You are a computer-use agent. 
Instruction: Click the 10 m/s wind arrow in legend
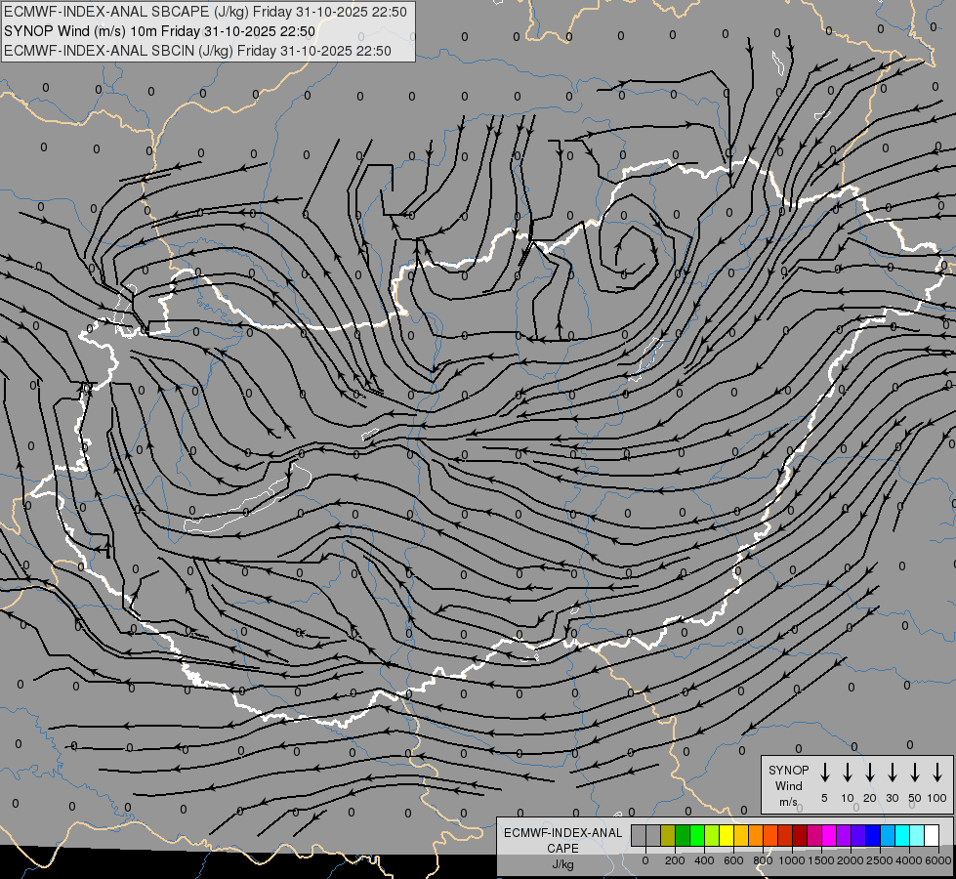(x=848, y=773)
